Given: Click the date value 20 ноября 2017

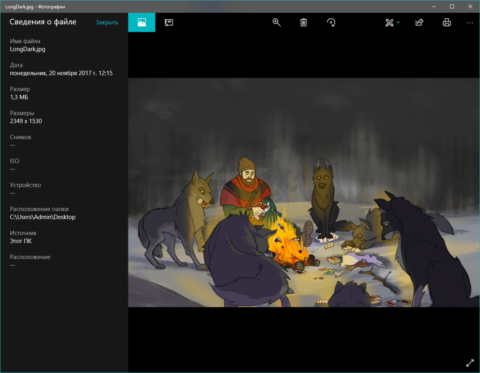Looking at the screenshot, I should click(61, 73).
